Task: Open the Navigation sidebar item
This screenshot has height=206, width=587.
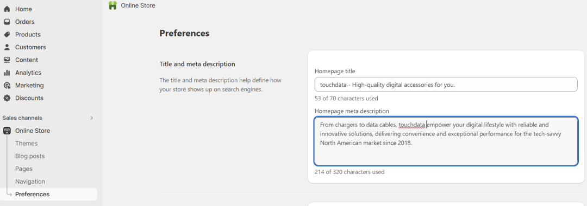Action: (30, 182)
